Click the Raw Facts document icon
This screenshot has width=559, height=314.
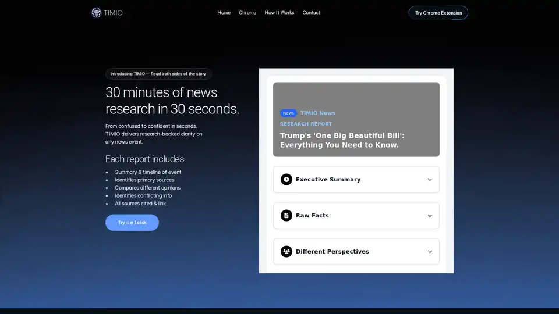(286, 216)
